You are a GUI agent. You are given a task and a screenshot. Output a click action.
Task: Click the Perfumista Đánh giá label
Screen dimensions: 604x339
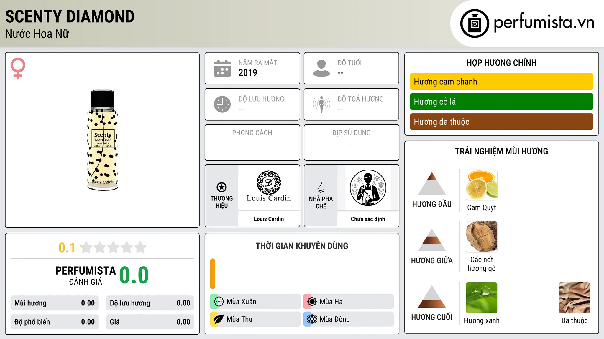(x=86, y=275)
